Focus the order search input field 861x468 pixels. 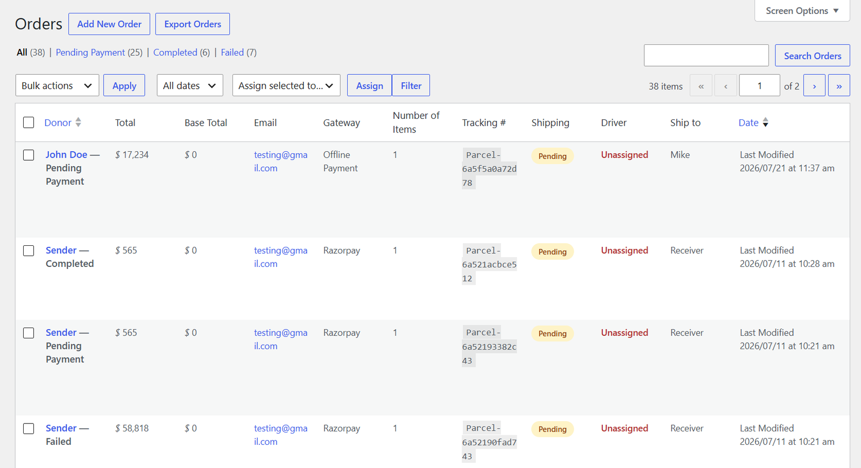[706, 55]
